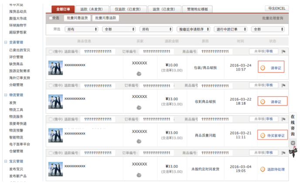Click the 导出EXCEL button
Screen dimensions: 300x183
(276, 8)
